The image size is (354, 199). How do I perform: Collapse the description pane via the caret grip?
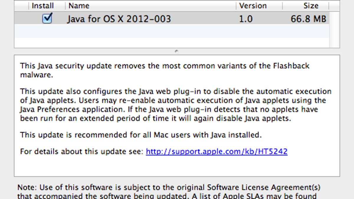[176, 51]
